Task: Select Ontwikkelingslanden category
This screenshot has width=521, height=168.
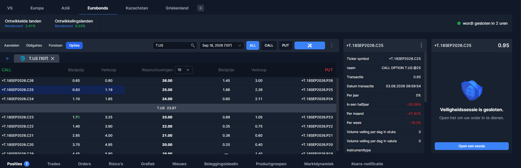Action: coord(74,23)
